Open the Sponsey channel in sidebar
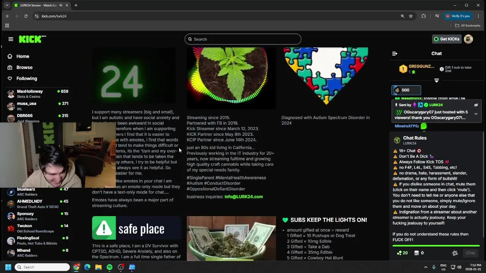 click(x=38, y=216)
